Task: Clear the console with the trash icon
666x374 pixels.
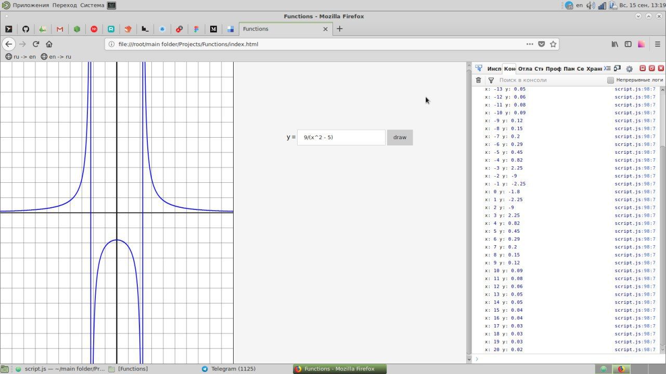Action: pos(479,80)
